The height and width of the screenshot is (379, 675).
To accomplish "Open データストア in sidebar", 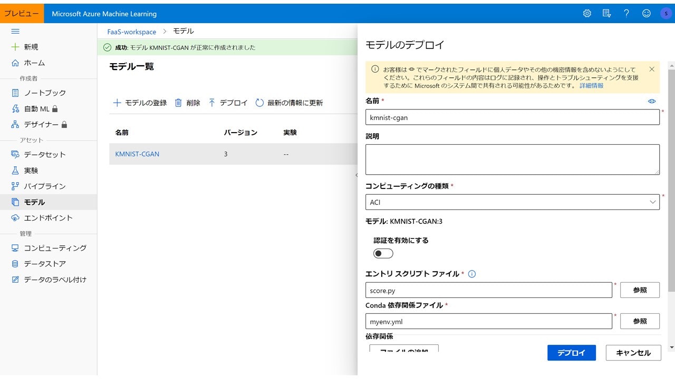I will point(38,264).
